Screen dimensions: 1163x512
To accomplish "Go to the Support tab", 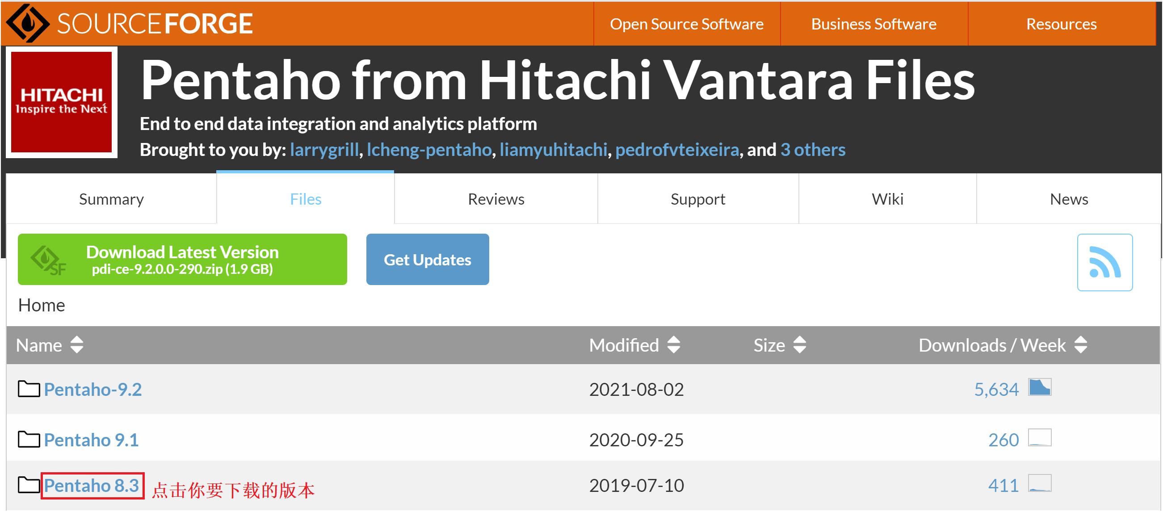I will point(698,199).
